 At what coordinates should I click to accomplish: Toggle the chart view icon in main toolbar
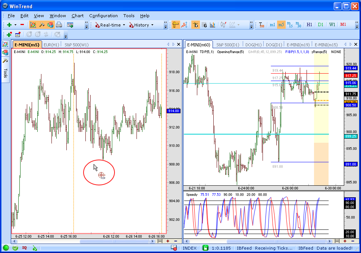(x=33, y=25)
